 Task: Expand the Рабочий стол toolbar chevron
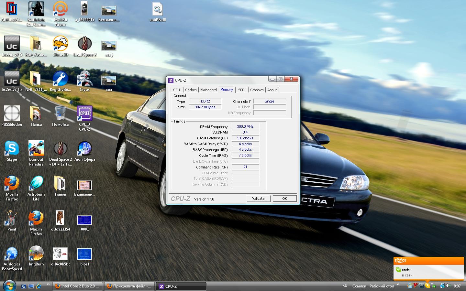click(398, 285)
